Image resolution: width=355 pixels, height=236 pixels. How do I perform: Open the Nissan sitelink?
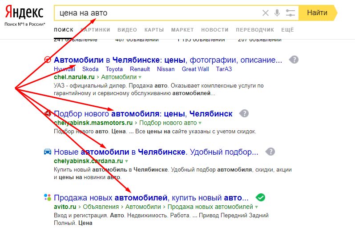tap(166, 69)
